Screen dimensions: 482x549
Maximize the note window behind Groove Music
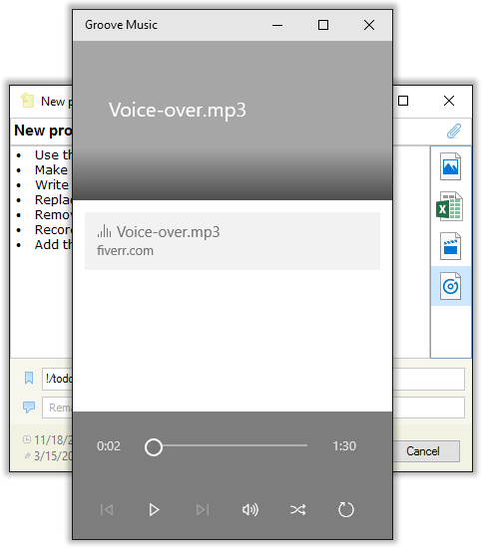click(x=403, y=101)
